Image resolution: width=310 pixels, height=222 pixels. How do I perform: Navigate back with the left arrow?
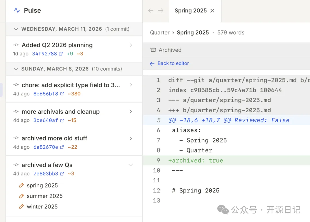(151, 11)
